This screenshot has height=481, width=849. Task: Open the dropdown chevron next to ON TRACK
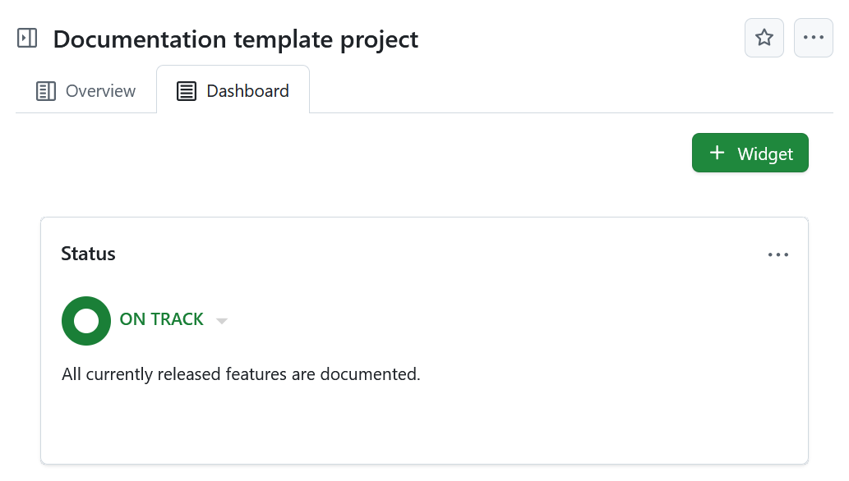[221, 320]
